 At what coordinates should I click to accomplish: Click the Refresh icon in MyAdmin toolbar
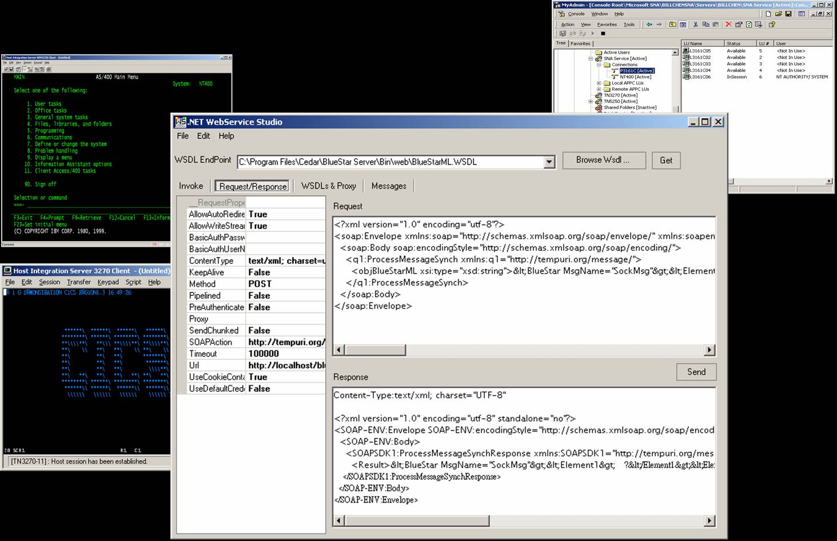(749, 25)
